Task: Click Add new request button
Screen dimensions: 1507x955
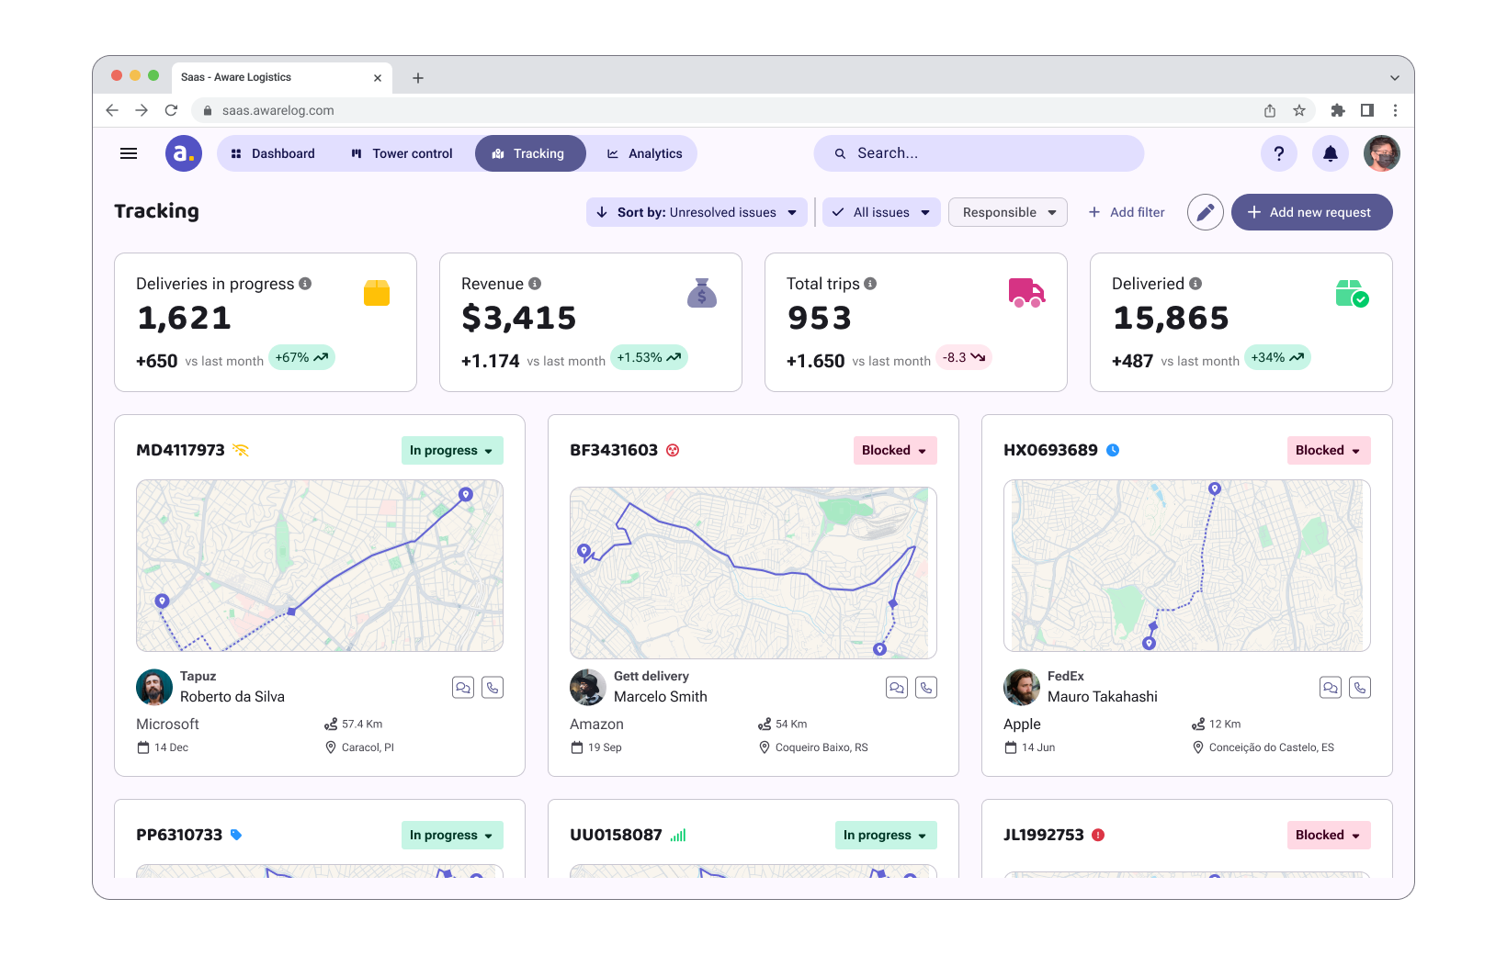Action: (x=1312, y=212)
